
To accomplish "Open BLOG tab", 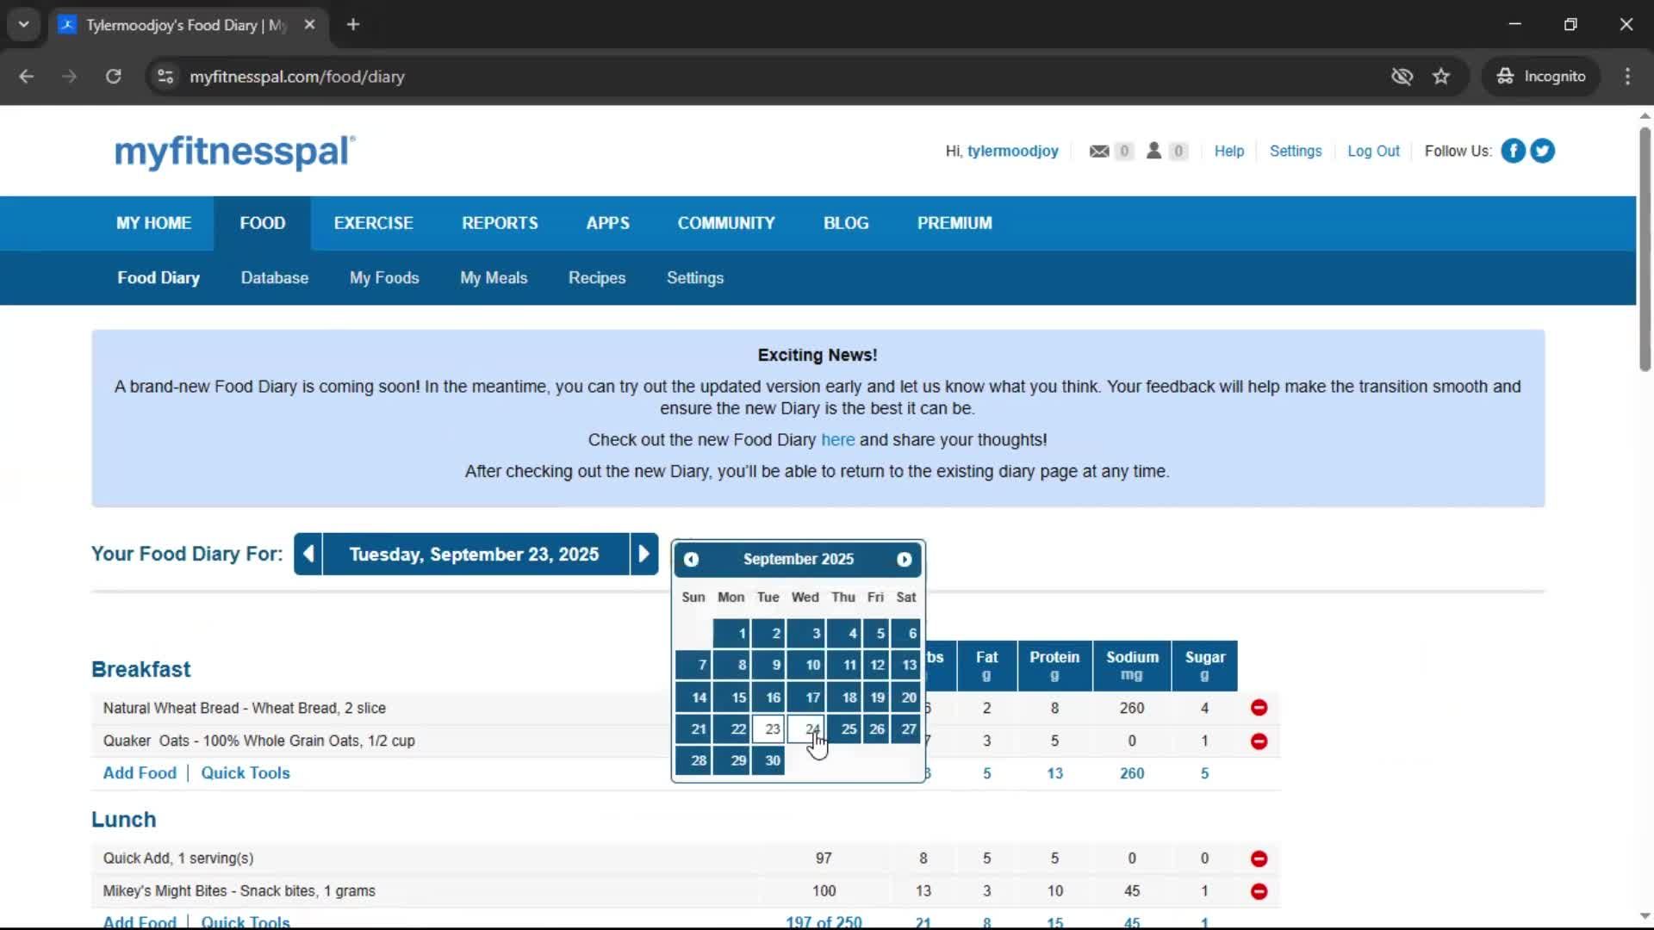I will (x=846, y=223).
